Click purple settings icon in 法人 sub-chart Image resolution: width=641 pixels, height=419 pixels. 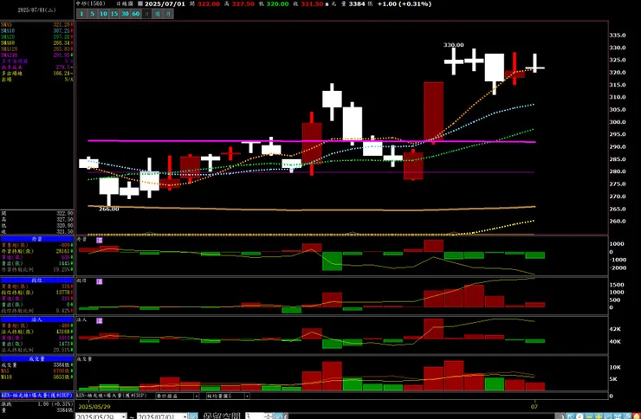coord(100,320)
